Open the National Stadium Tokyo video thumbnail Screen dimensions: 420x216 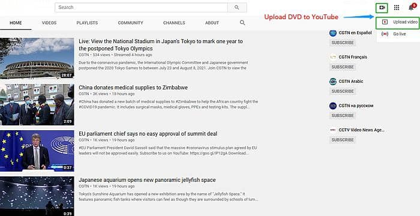[37, 58]
